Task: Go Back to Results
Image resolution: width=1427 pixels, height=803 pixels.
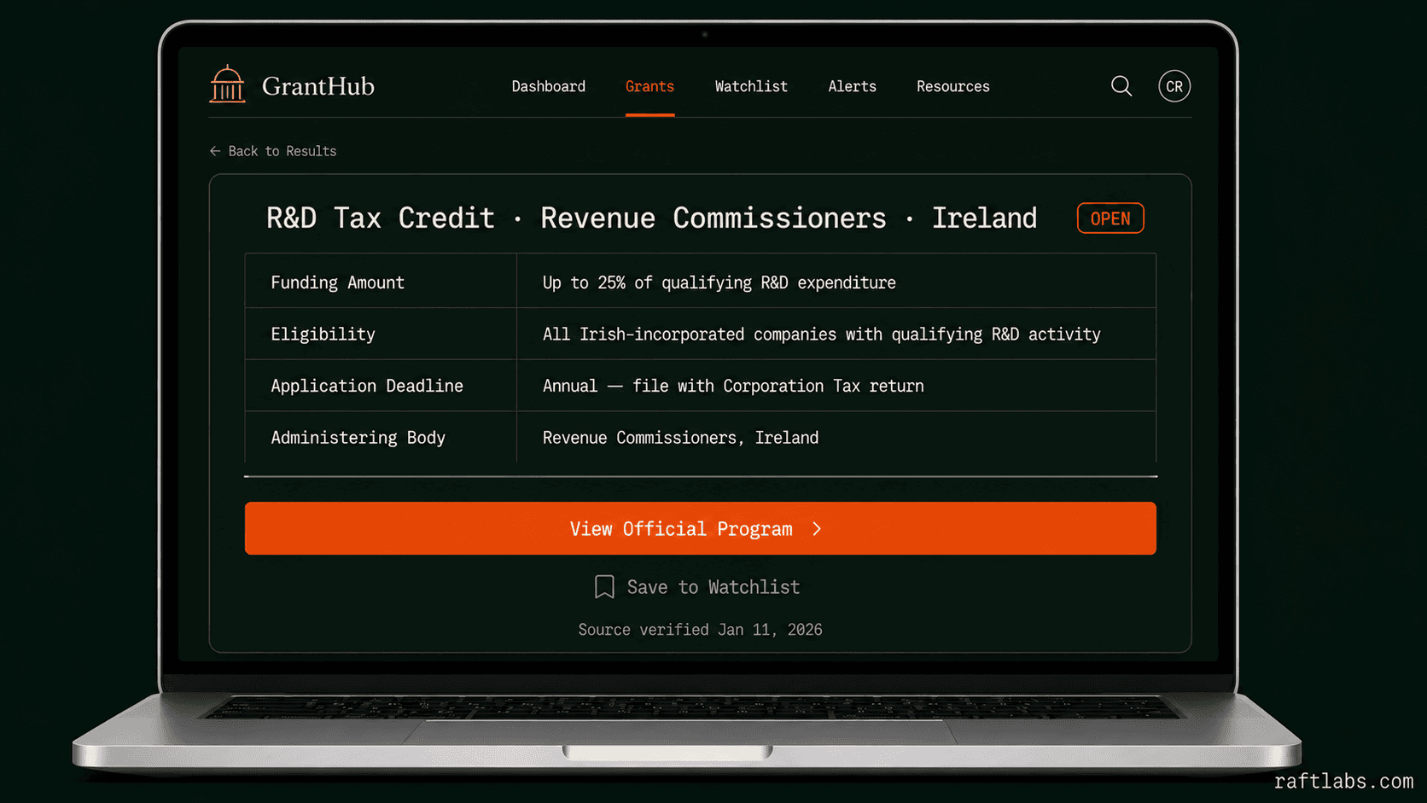Action: pos(273,151)
